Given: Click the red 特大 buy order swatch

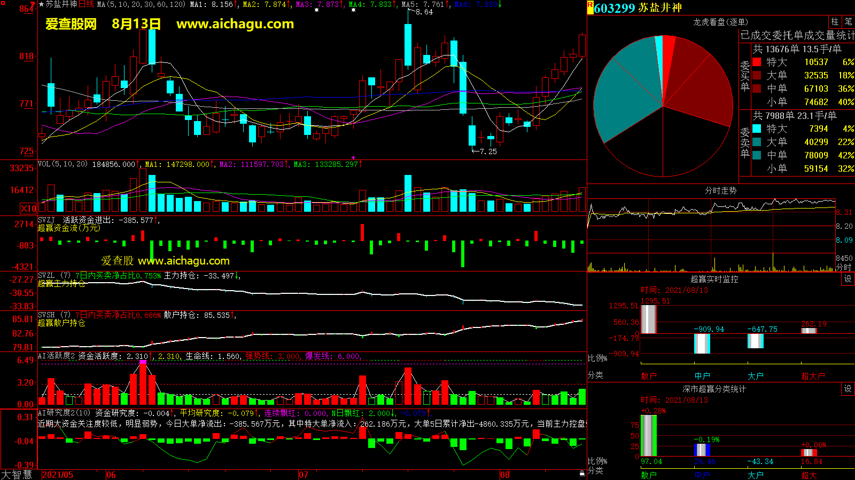Looking at the screenshot, I should 757,62.
